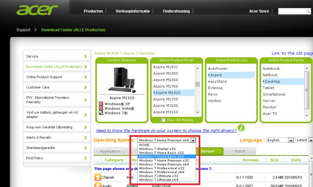
Task: Click the Link to the old page
Action: click(292, 53)
